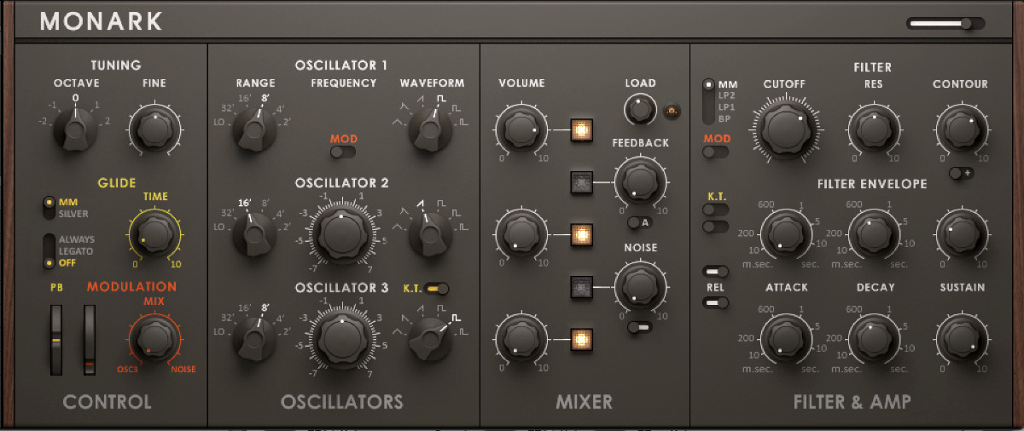Click the filter Contour knob
This screenshot has width=1024, height=431.
point(961,129)
